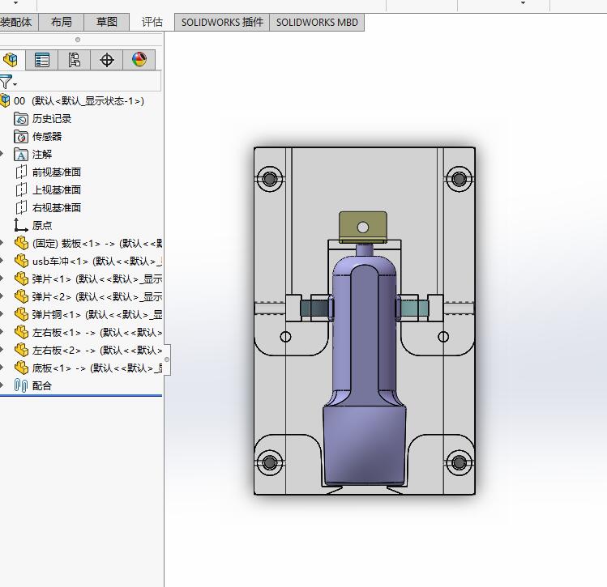Expand the 注解 folder node

2,155
